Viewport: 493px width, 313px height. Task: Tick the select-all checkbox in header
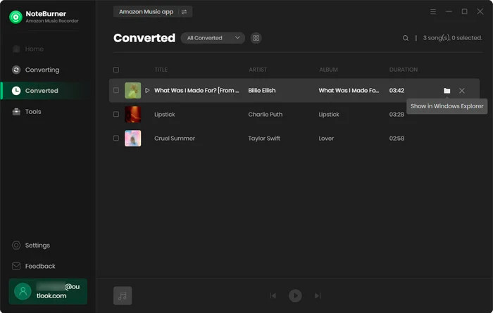tap(116, 70)
